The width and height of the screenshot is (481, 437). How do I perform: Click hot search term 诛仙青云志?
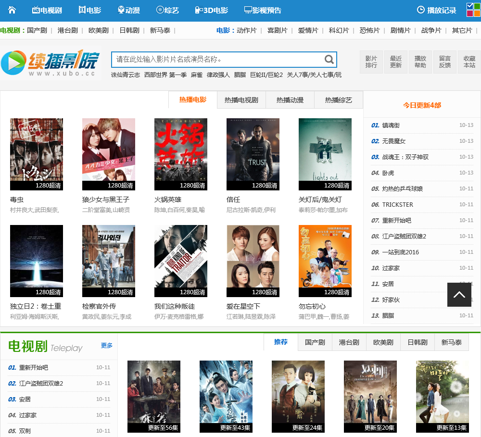126,75
